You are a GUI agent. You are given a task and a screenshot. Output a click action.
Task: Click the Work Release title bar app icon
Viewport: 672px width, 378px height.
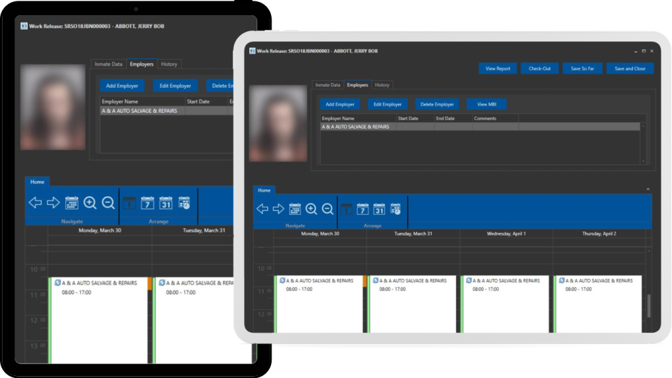pyautogui.click(x=255, y=51)
